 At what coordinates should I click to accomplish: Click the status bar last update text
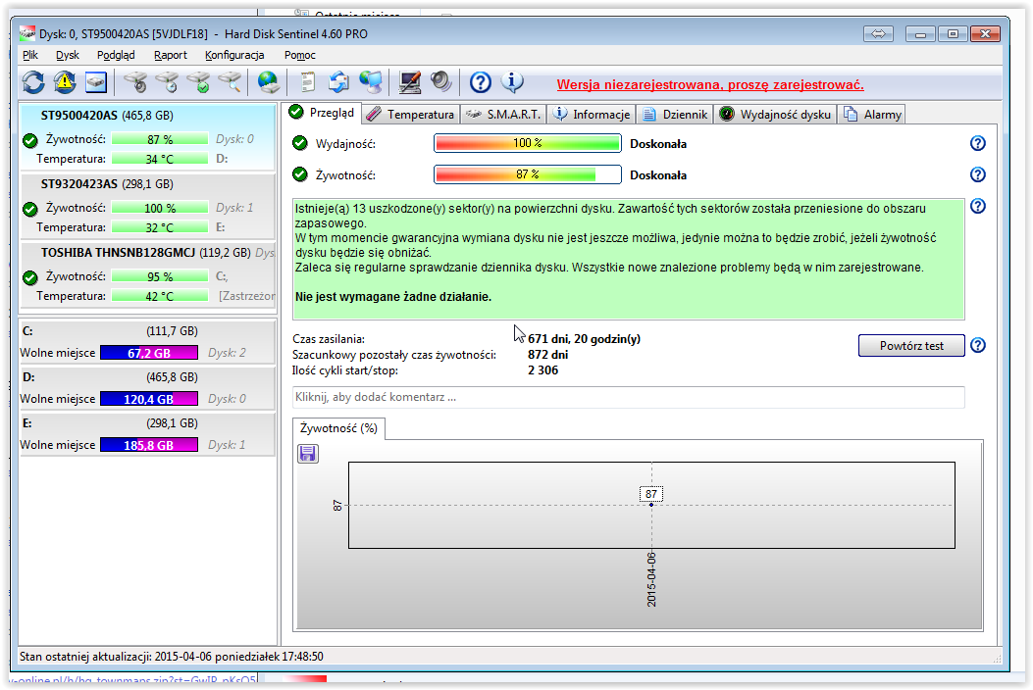click(172, 657)
